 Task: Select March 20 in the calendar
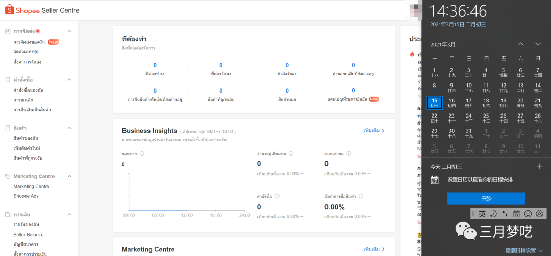click(x=520, y=103)
